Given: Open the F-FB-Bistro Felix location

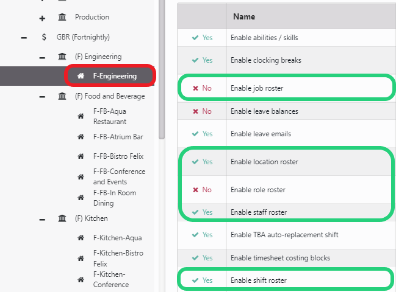Looking at the screenshot, I should 118,156.
